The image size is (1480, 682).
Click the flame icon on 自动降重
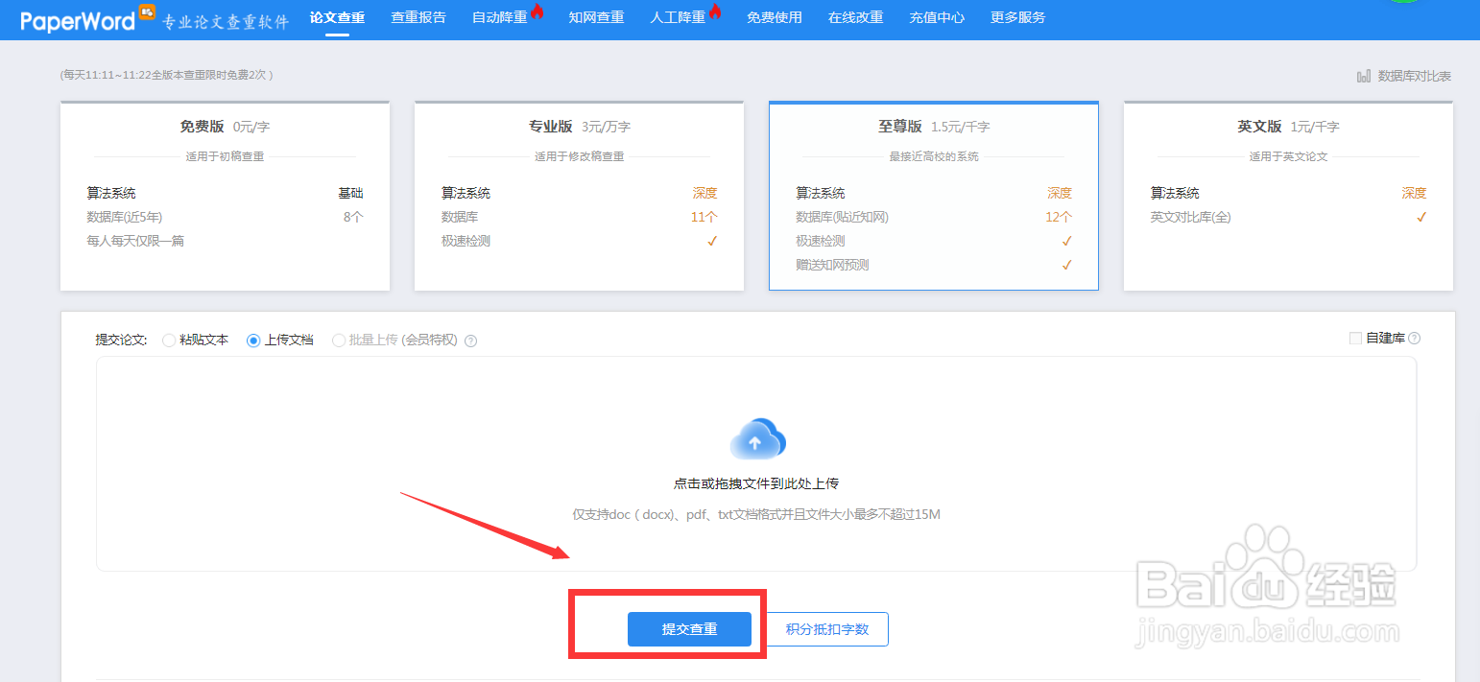537,11
